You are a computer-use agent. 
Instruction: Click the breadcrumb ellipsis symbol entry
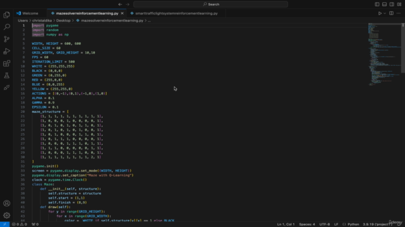[149, 21]
